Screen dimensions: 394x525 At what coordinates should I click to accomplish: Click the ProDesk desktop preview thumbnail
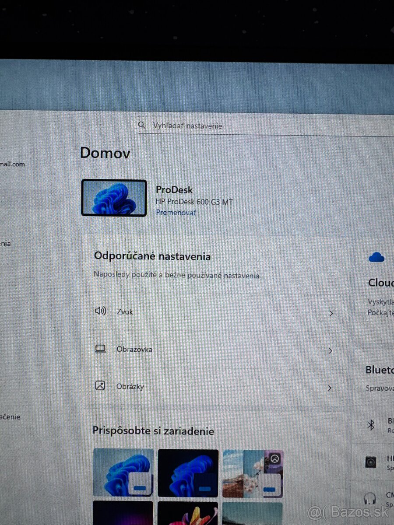pos(114,198)
